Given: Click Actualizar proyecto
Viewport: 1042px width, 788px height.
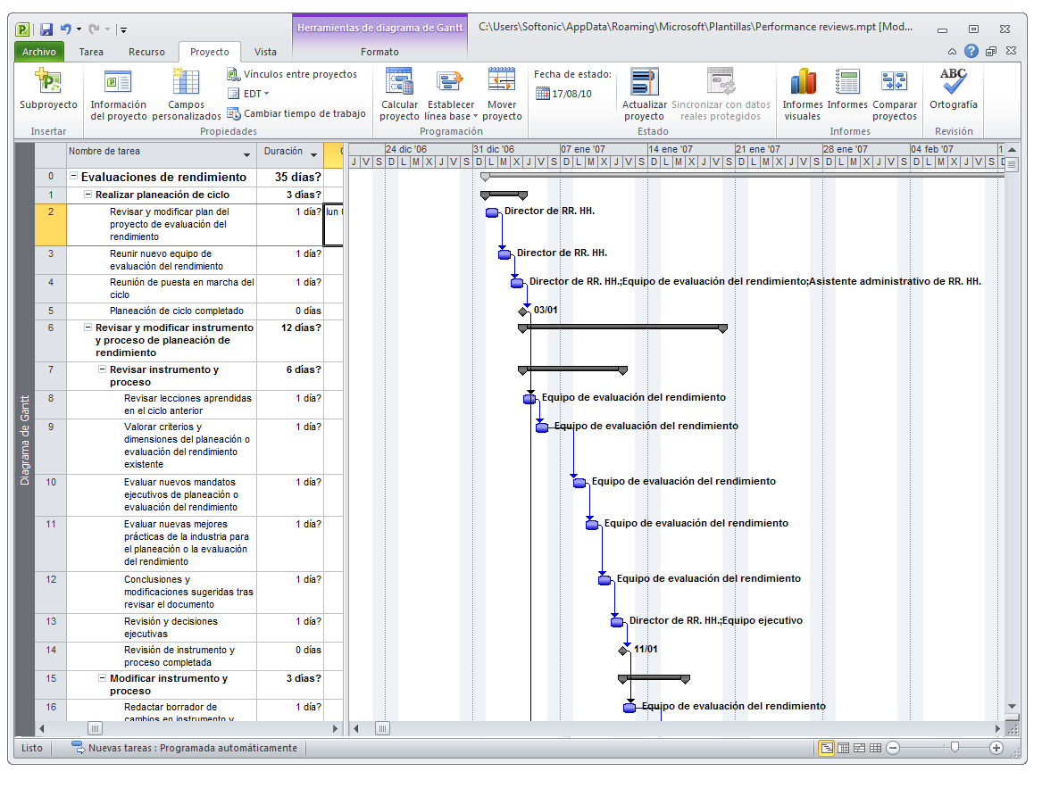Looking at the screenshot, I should coord(644,95).
